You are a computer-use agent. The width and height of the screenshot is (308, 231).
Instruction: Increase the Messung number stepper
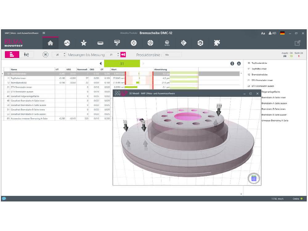click(x=118, y=53)
